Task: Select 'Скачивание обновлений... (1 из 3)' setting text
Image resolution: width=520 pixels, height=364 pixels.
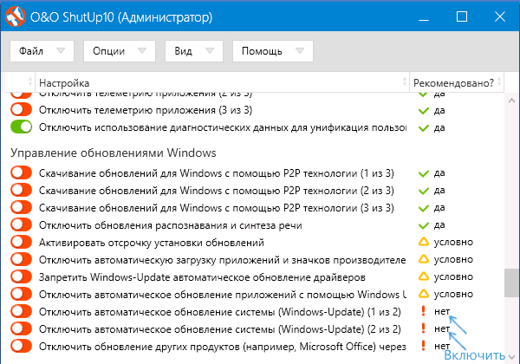Action: 216,173
